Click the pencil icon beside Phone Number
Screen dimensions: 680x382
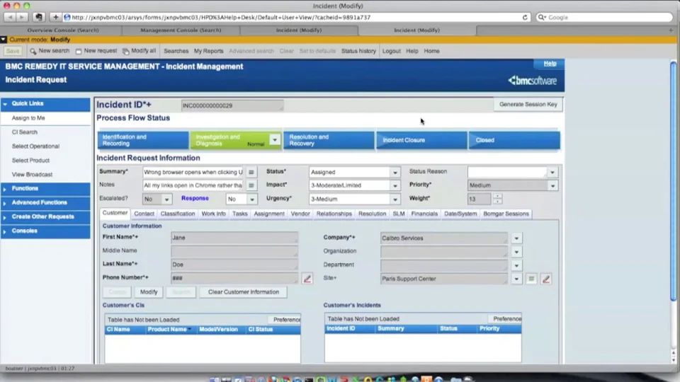pyautogui.click(x=307, y=279)
